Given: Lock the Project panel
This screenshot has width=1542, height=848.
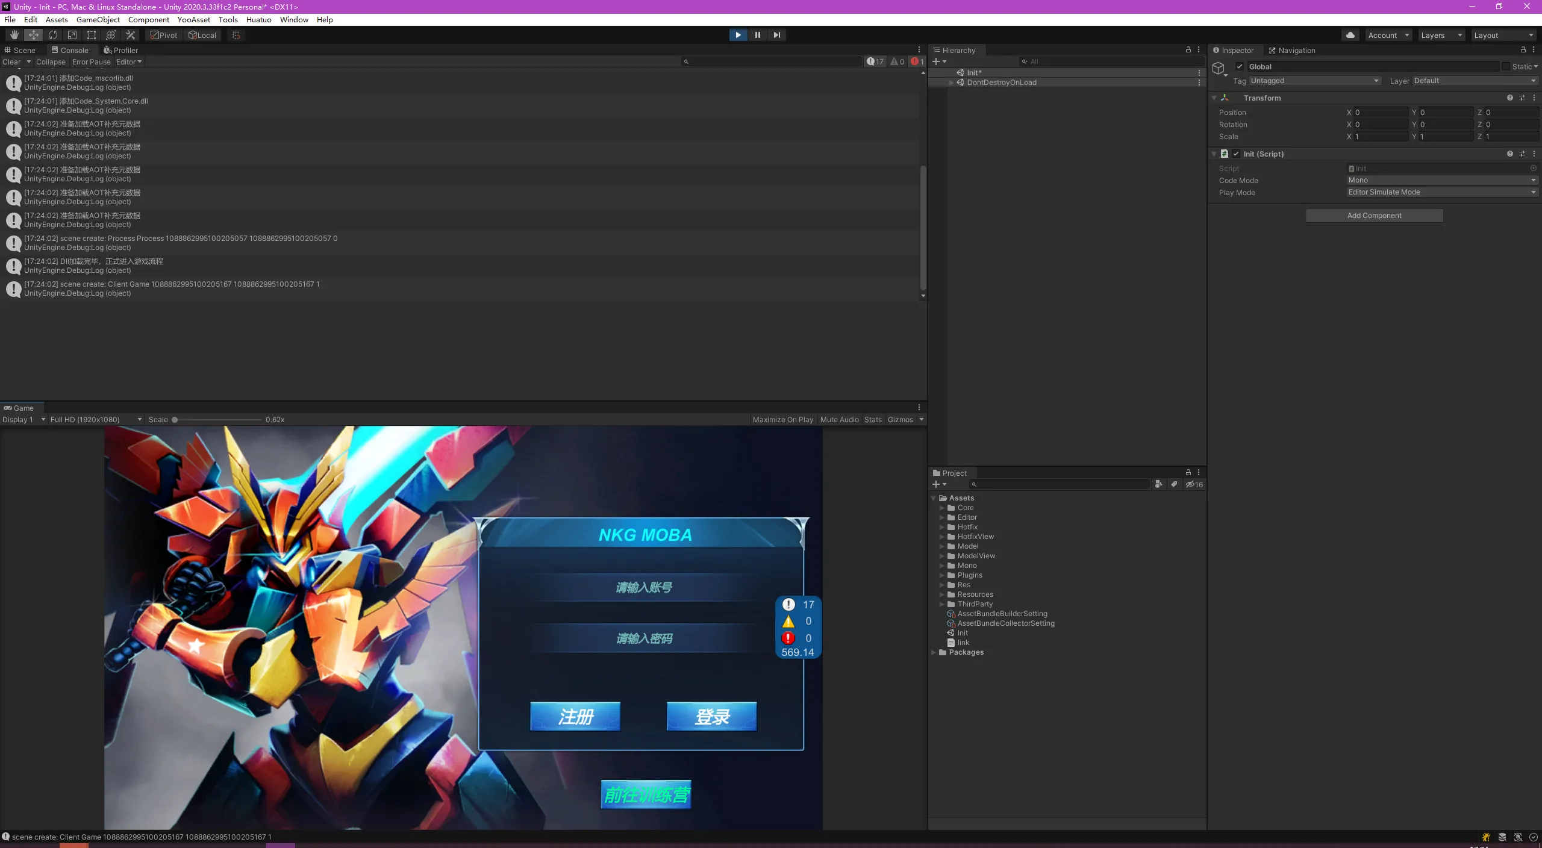Looking at the screenshot, I should pyautogui.click(x=1188, y=473).
